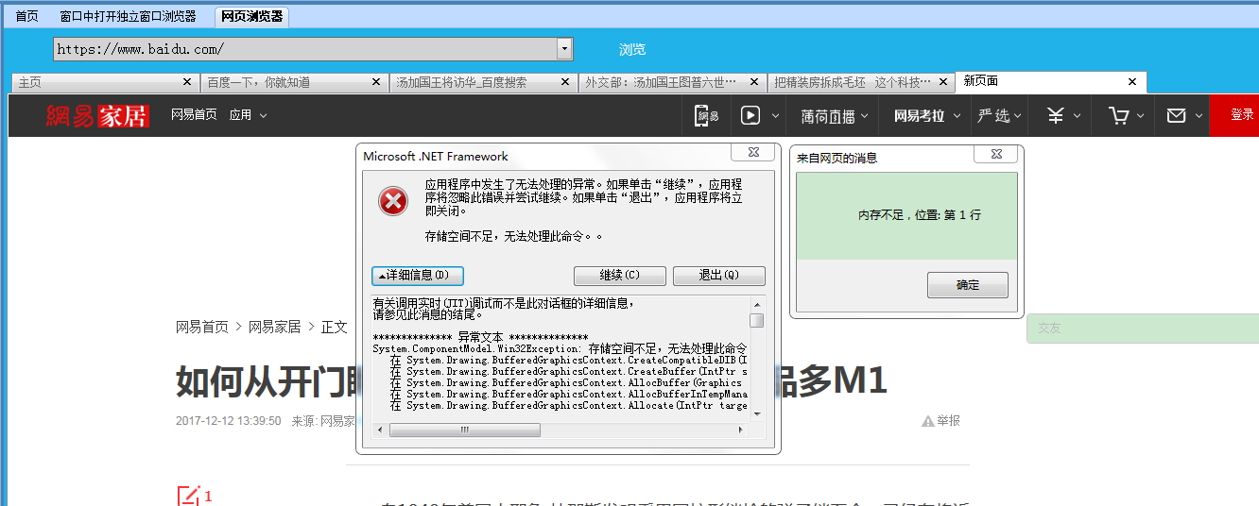Click the horizontal scrollbar in the details box
Screen dimensions: 1259x506
pos(464,430)
